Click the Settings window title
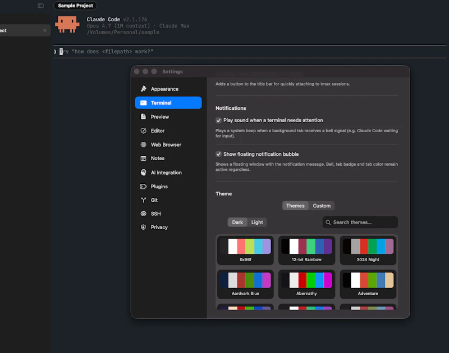449x353 pixels. click(172, 72)
